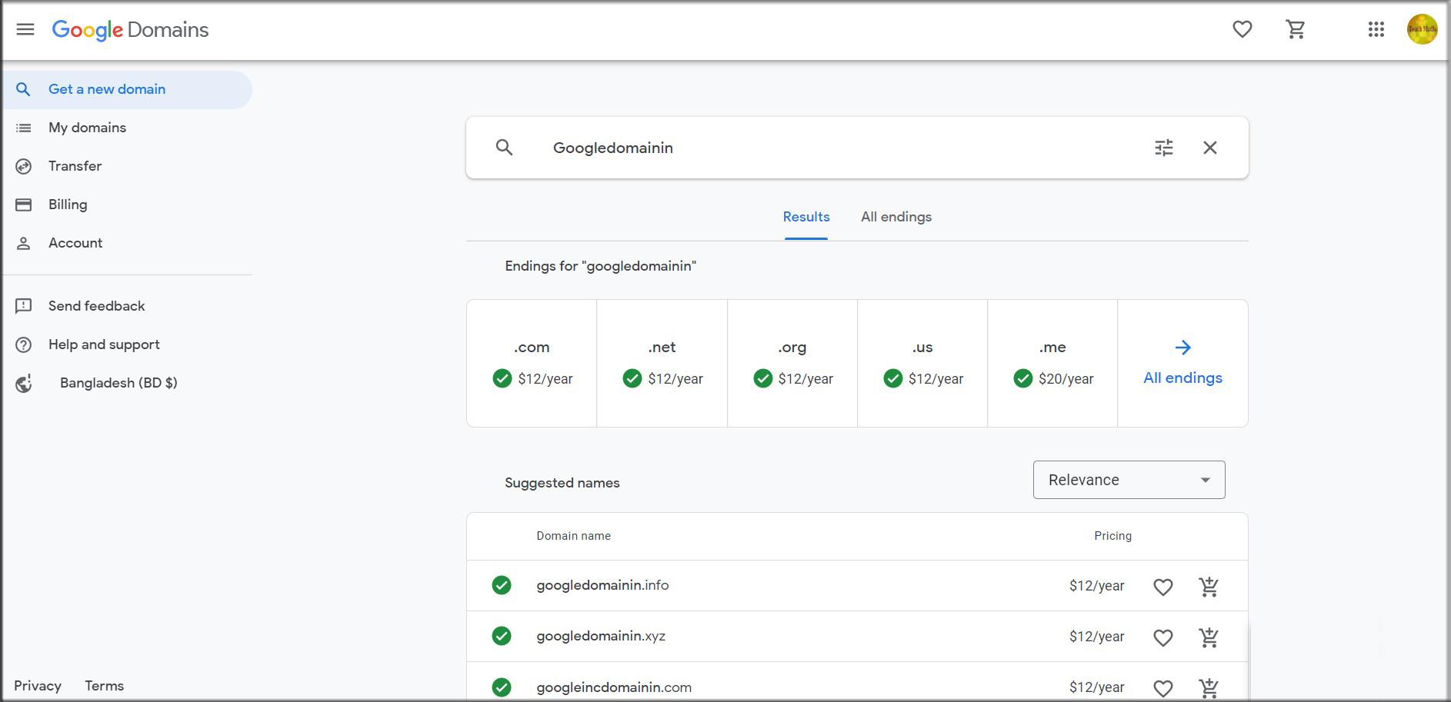Clear the domain search box
The height and width of the screenshot is (702, 1451).
point(1209,148)
